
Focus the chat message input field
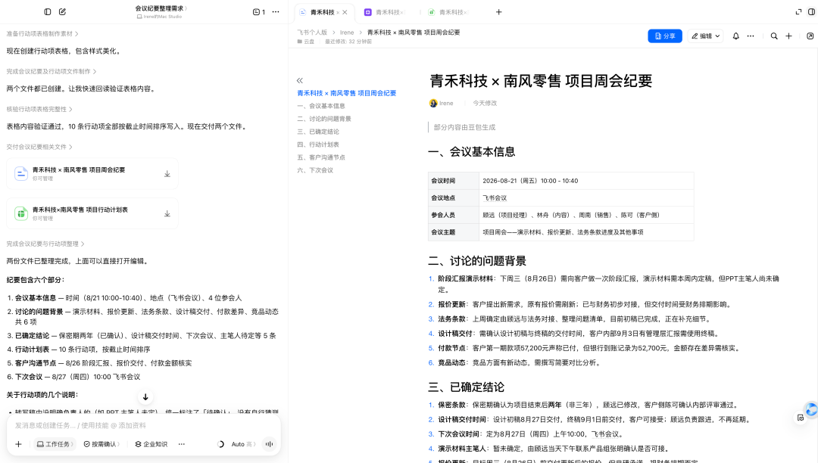(x=143, y=425)
